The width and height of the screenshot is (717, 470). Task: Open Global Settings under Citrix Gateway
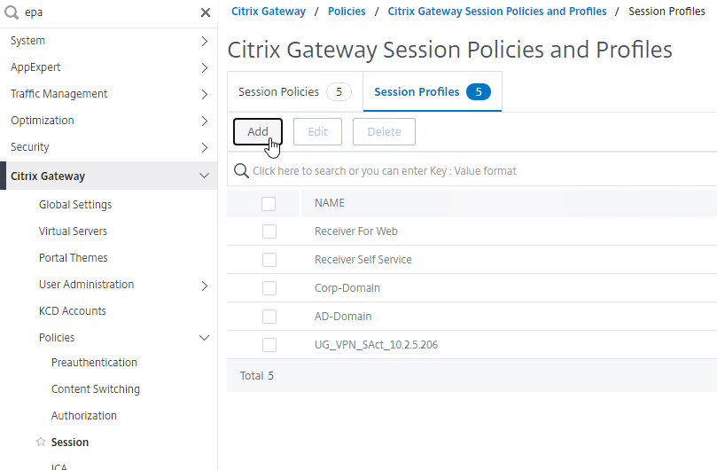click(75, 205)
